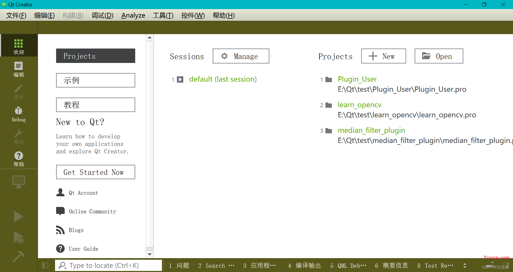
Task: Click the User Guide question mark icon
Action: (60, 249)
